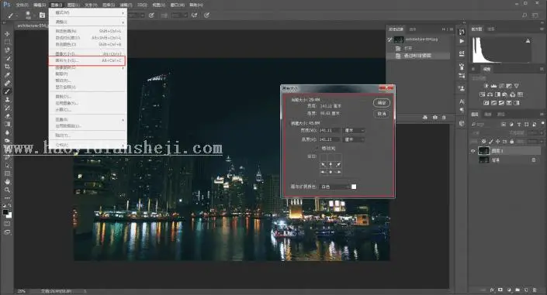Switch to the Actions tab
547x295 pixels.
(x=413, y=29)
